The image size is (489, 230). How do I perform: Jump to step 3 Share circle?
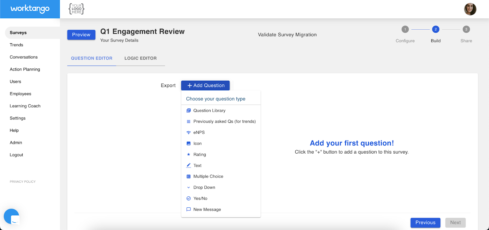point(466,29)
